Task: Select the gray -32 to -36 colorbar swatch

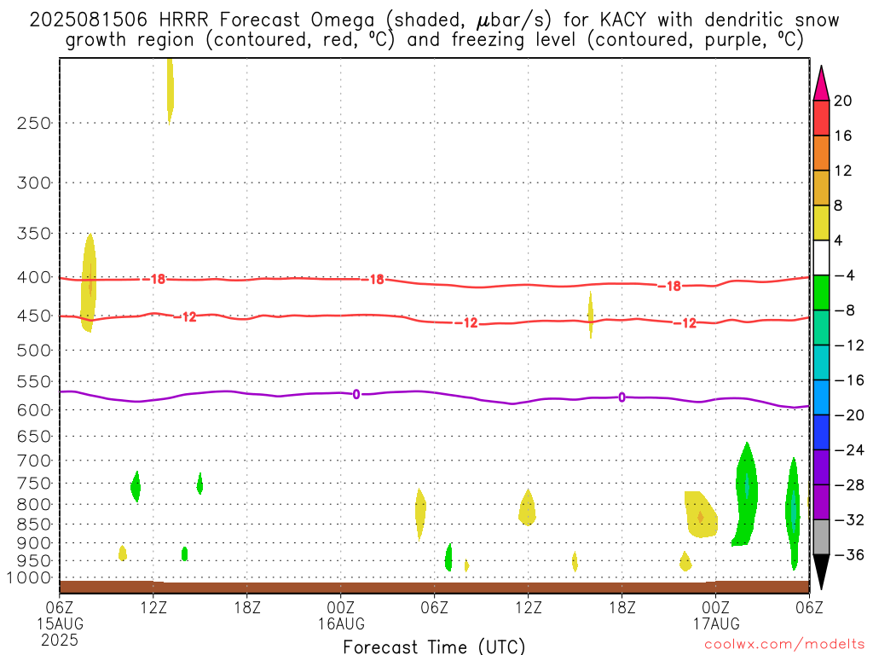Action: tap(821, 537)
